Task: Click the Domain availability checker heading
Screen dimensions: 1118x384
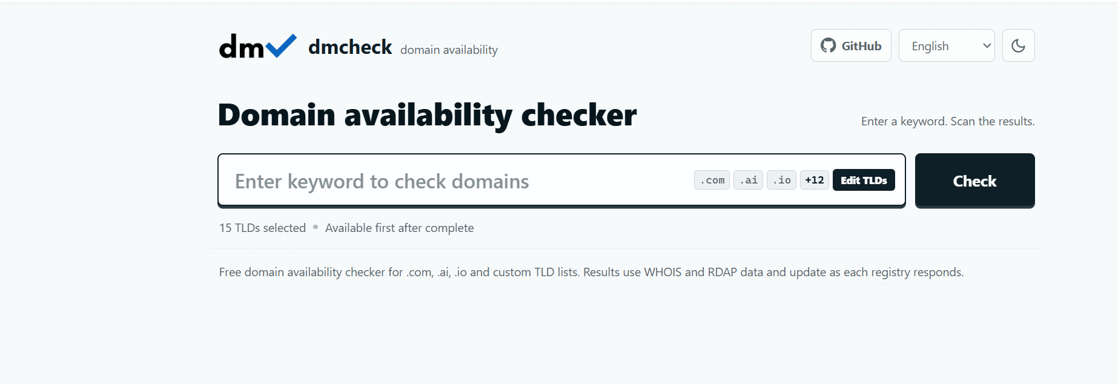Action: 427,115
